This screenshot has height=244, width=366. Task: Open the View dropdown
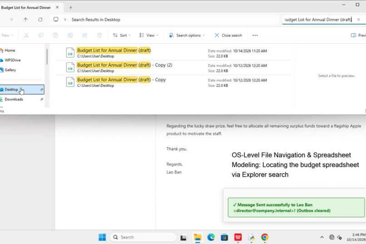[x=149, y=35]
